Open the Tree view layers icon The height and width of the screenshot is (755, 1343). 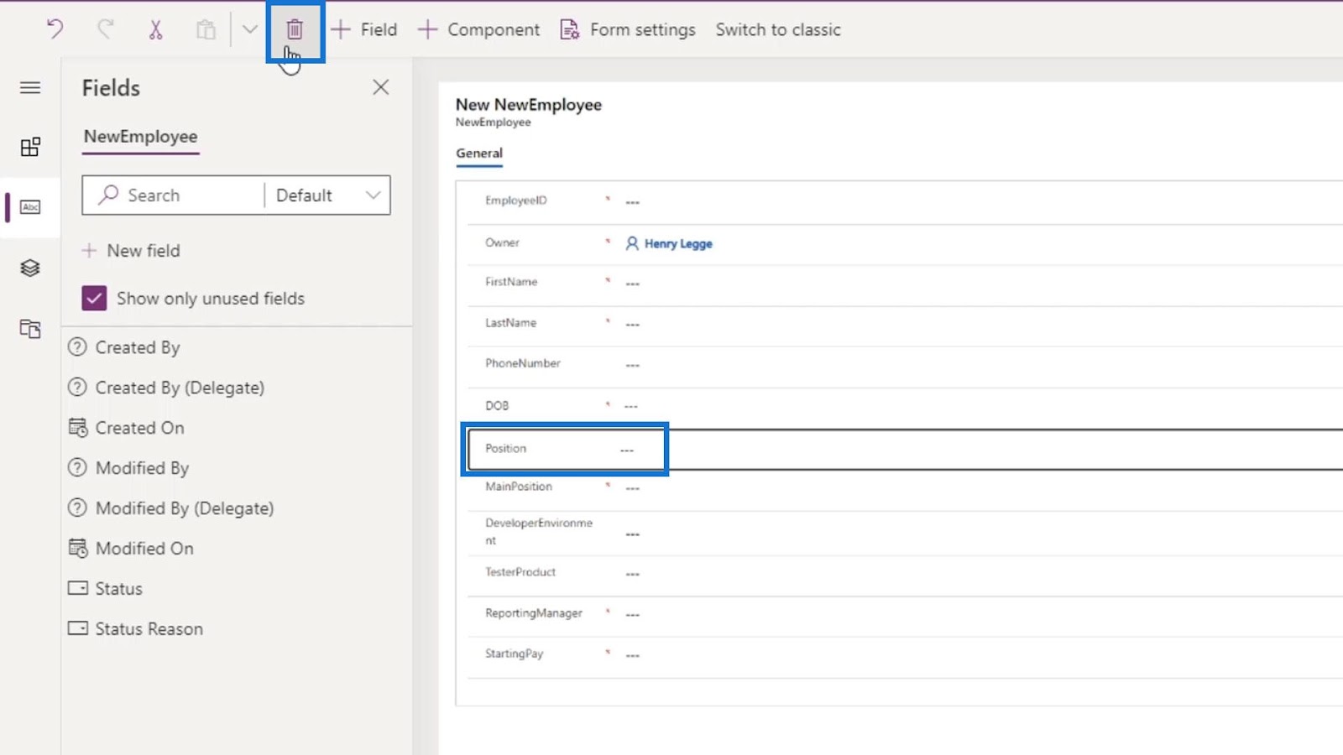point(30,268)
